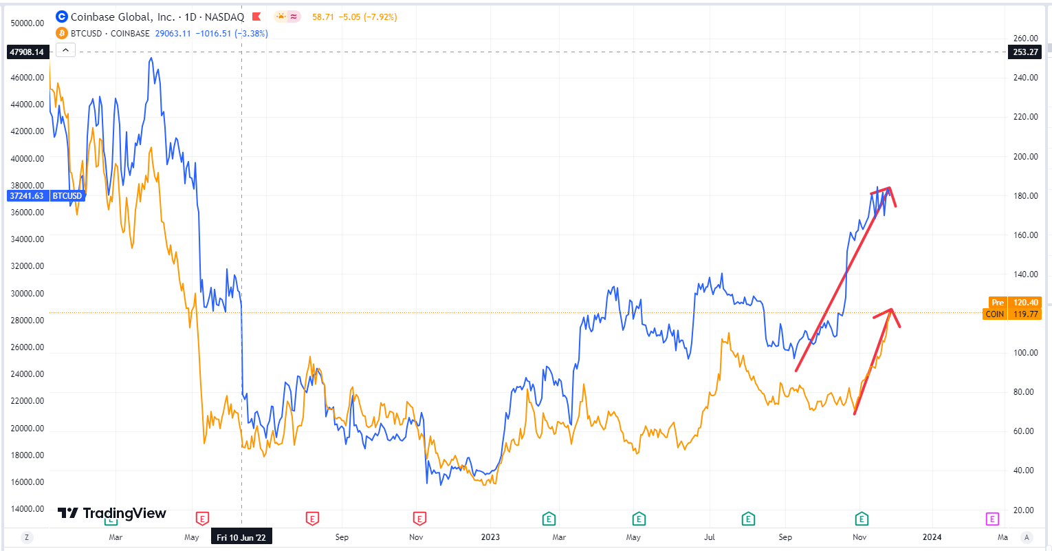Click the 47908.14 crosshair price label
The width and height of the screenshot is (1052, 551).
click(28, 52)
